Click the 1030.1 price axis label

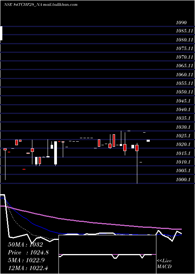click(x=183, y=127)
